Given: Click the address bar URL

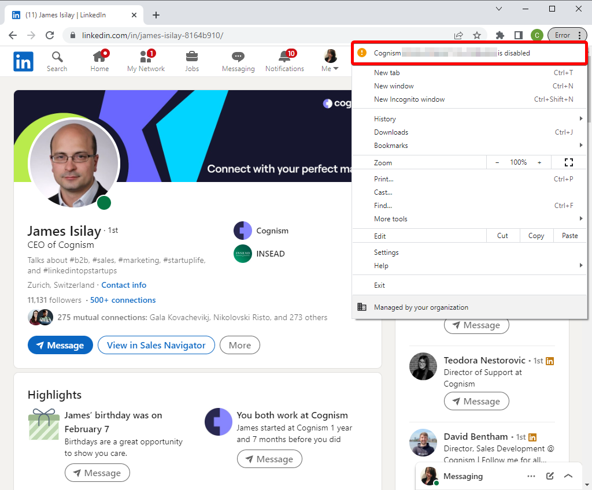Looking at the screenshot, I should coord(153,35).
